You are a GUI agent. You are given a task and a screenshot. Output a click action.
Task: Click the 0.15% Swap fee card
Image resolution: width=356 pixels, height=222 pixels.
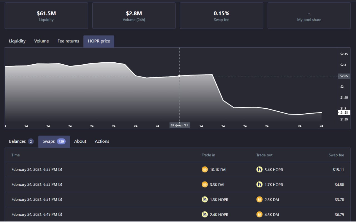(221, 16)
